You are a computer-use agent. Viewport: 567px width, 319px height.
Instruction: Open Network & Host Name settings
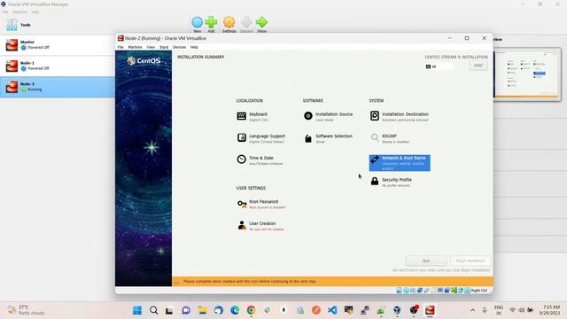coord(400,163)
